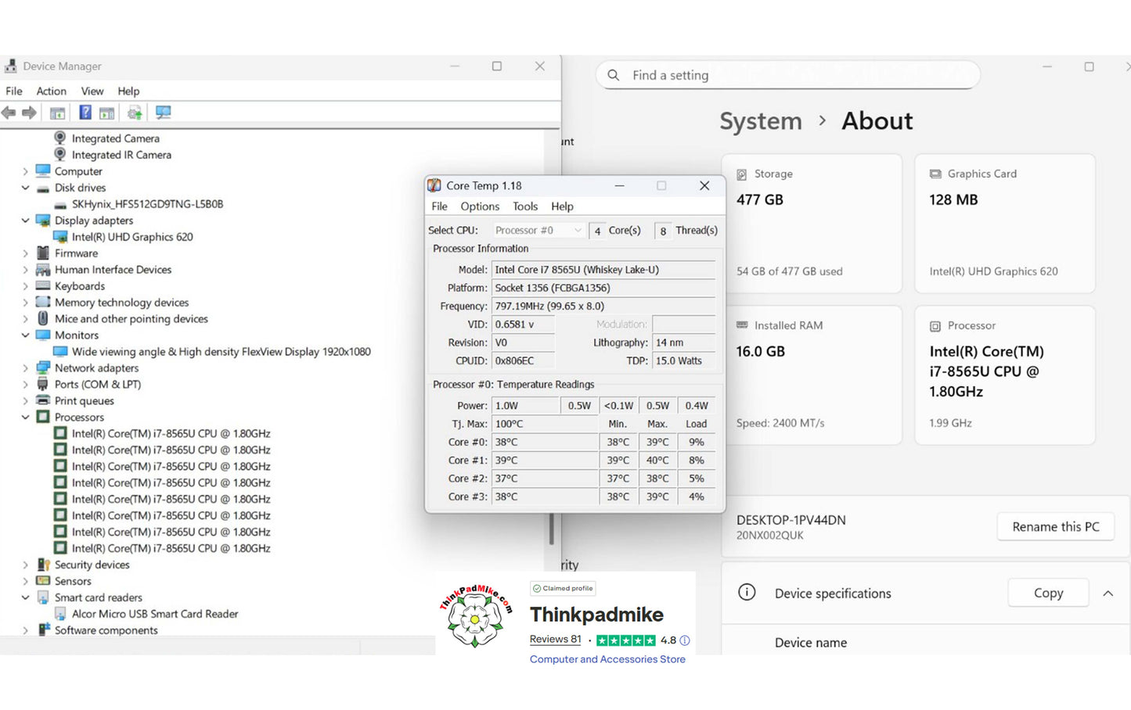1131x710 pixels.
Task: Open the Tools menu in Core Temp
Action: [x=524, y=206]
